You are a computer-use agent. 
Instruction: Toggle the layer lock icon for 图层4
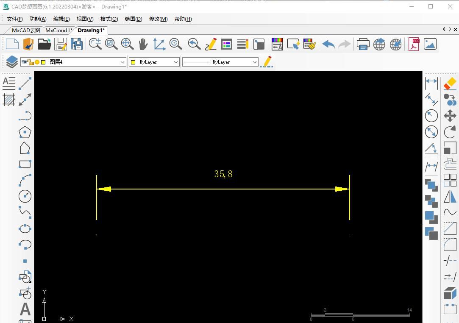click(x=30, y=62)
